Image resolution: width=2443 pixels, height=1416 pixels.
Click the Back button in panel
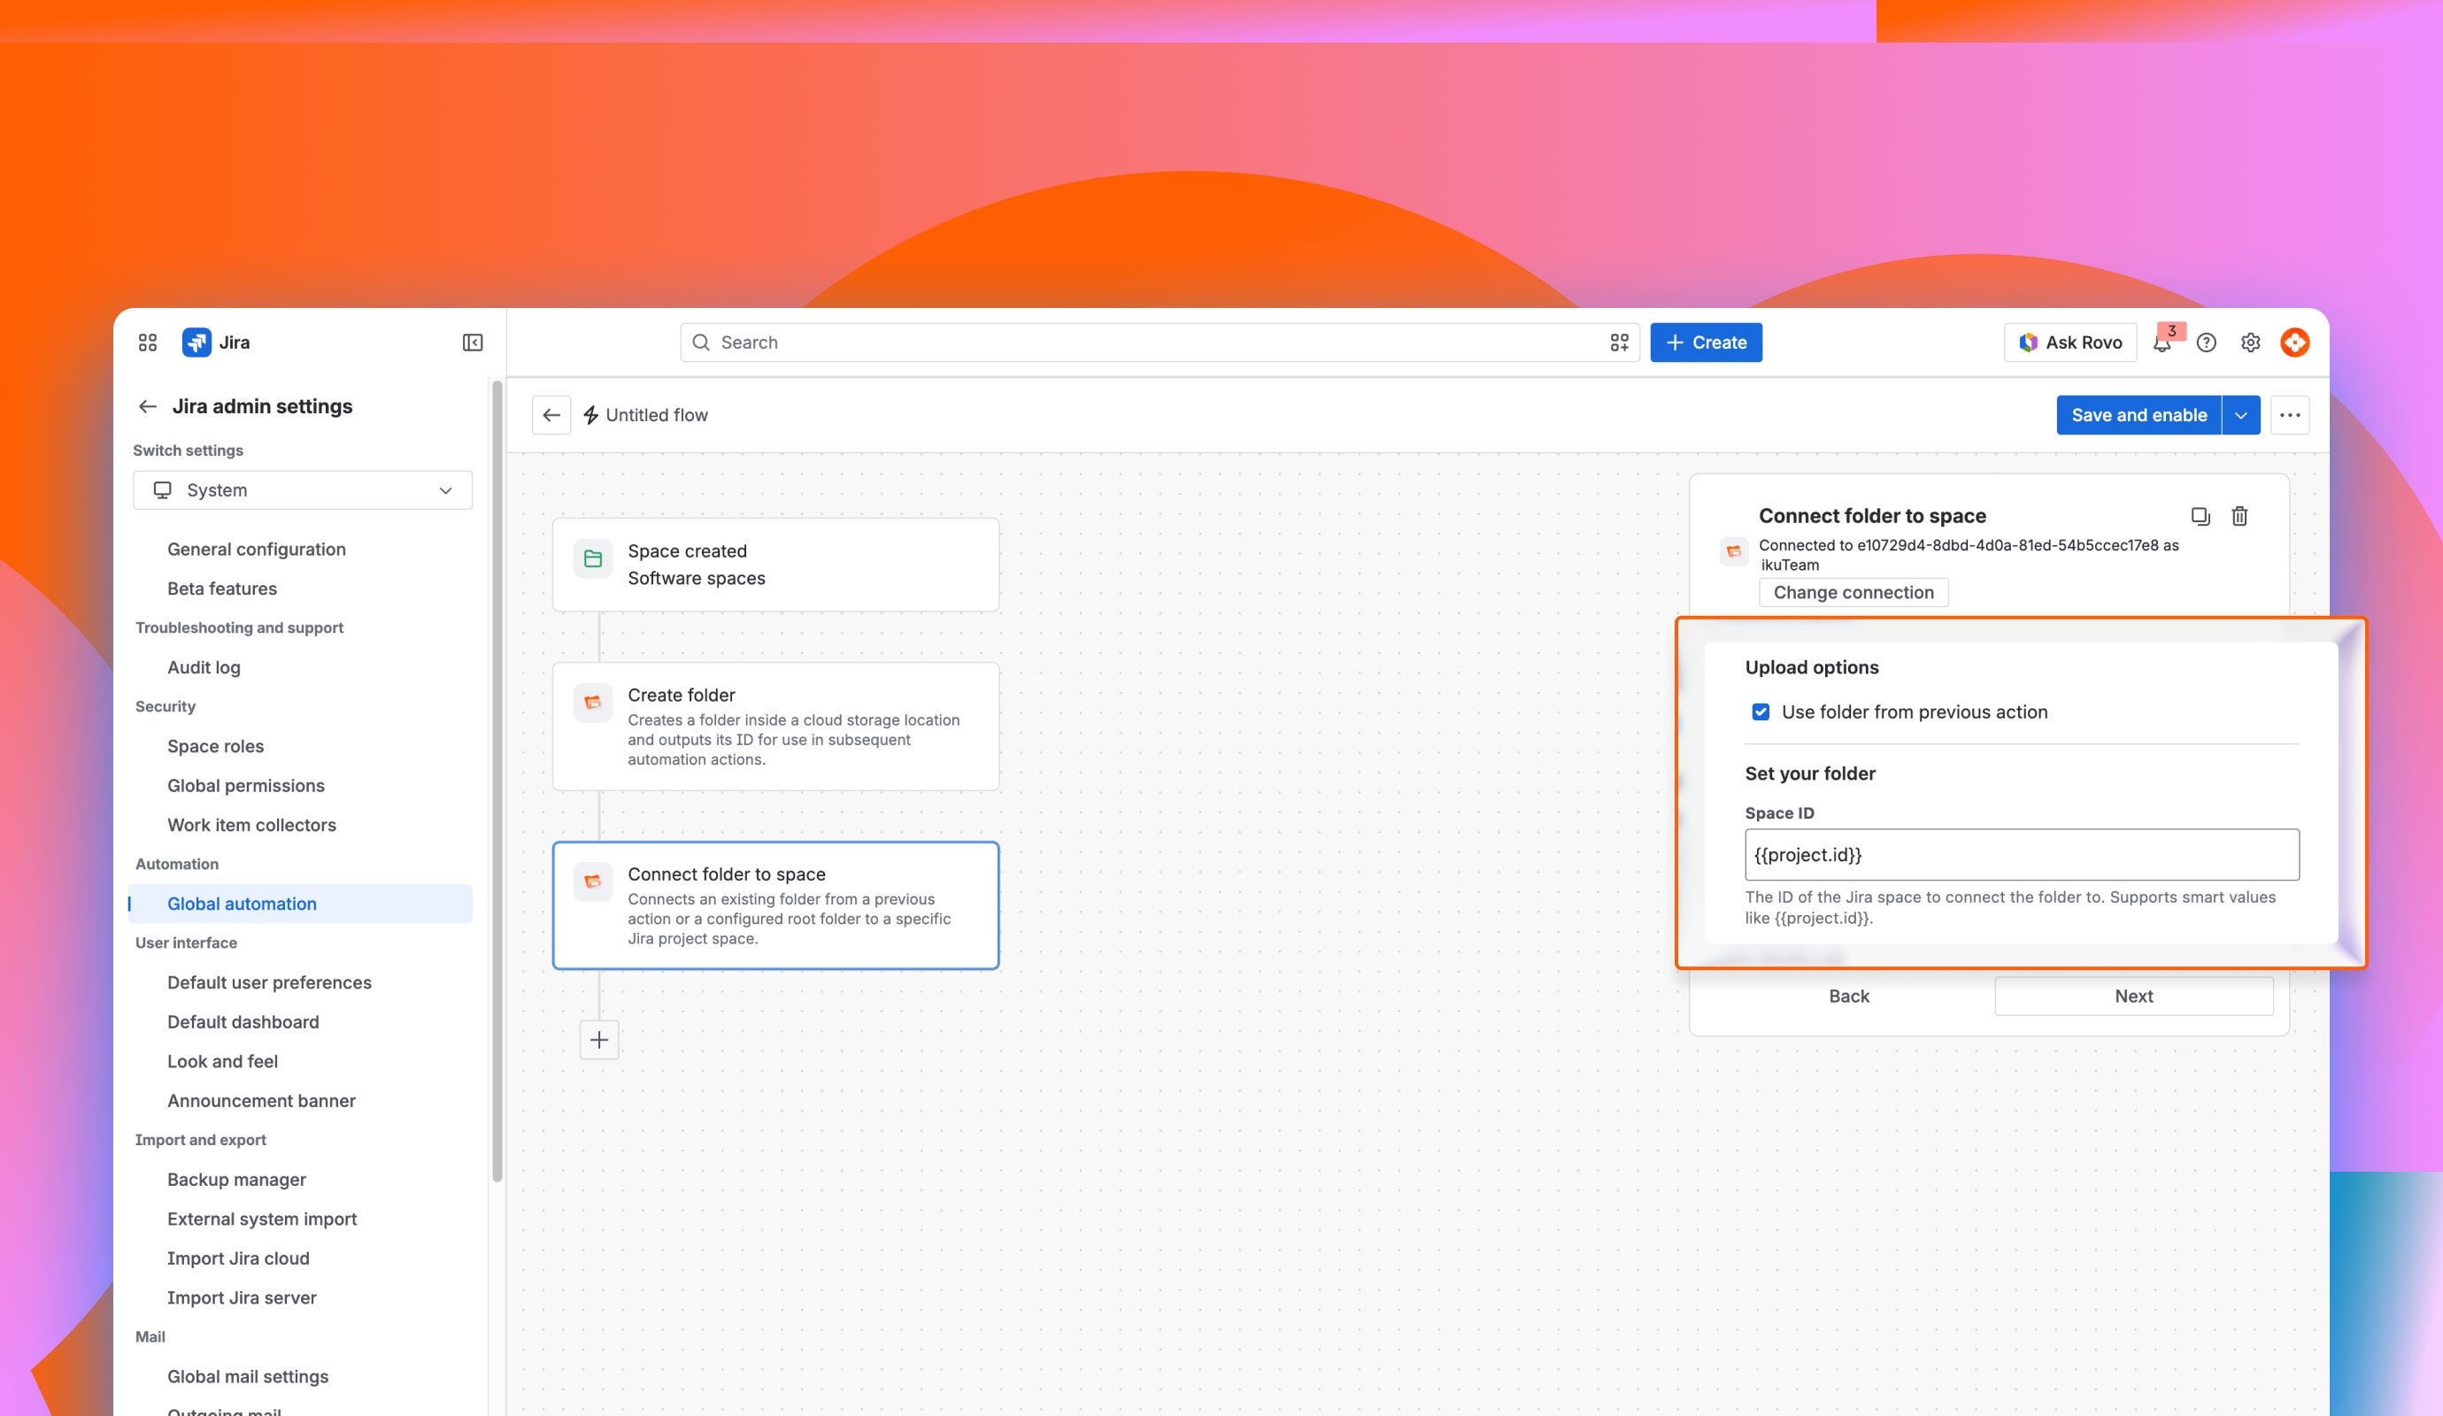(1849, 996)
